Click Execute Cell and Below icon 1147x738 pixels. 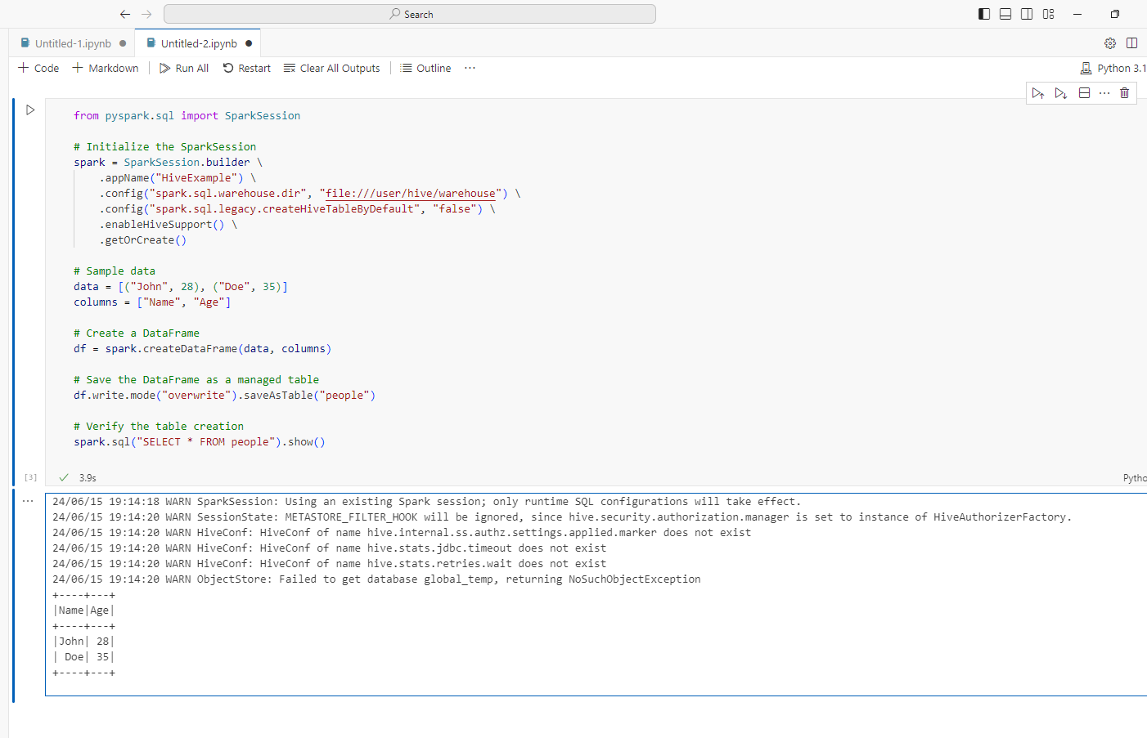pyautogui.click(x=1060, y=93)
